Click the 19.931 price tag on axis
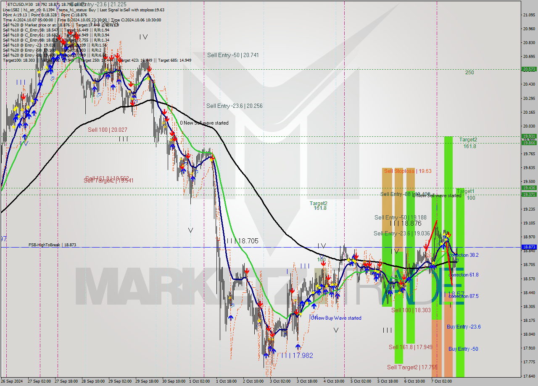The image size is (538, 386). 529,136
